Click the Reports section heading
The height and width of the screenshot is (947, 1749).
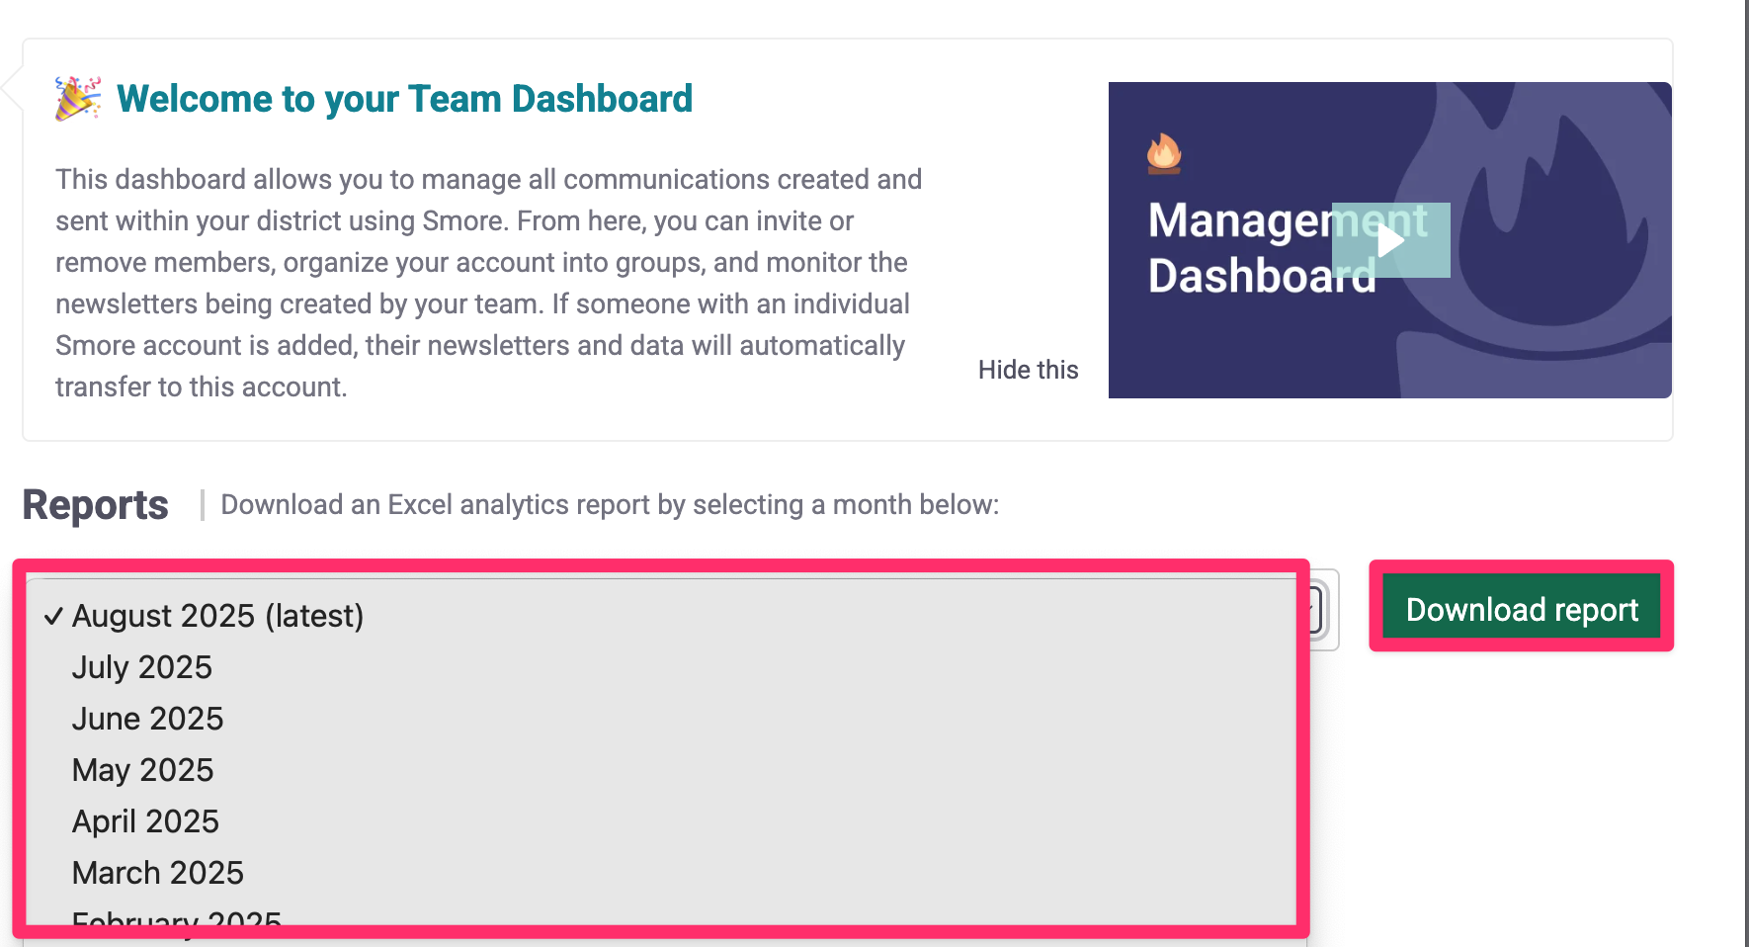pos(95,505)
